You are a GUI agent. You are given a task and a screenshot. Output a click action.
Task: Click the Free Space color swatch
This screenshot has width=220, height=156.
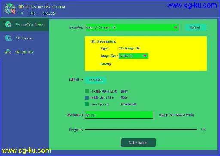(x=86, y=104)
